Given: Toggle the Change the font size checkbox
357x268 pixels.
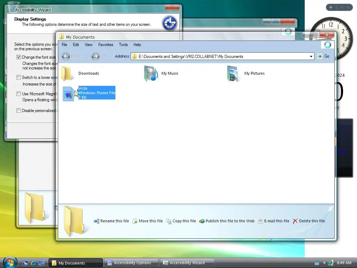Looking at the screenshot, I should coord(19,57).
